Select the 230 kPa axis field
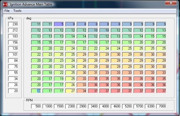The width and height of the screenshot is (180, 116). click(x=13, y=24)
